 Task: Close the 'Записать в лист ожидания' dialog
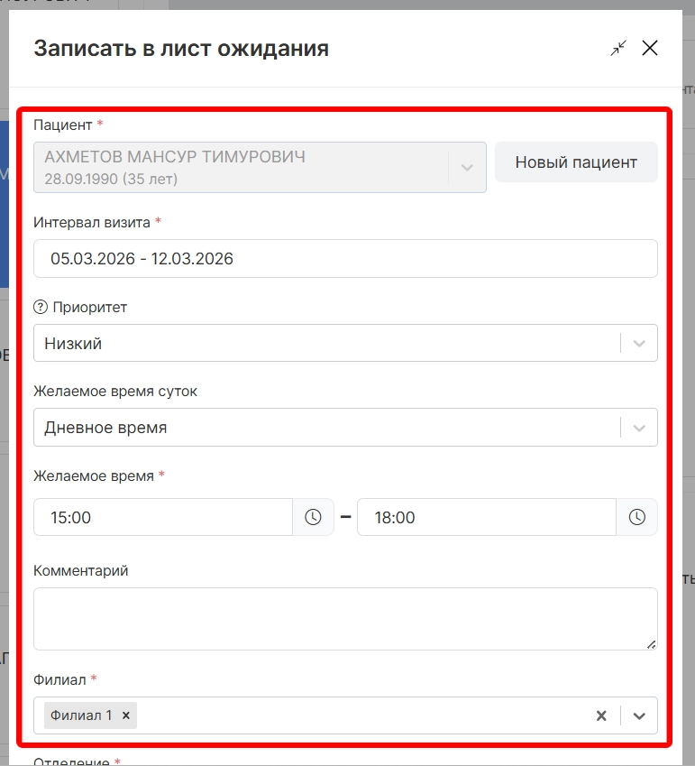(650, 49)
